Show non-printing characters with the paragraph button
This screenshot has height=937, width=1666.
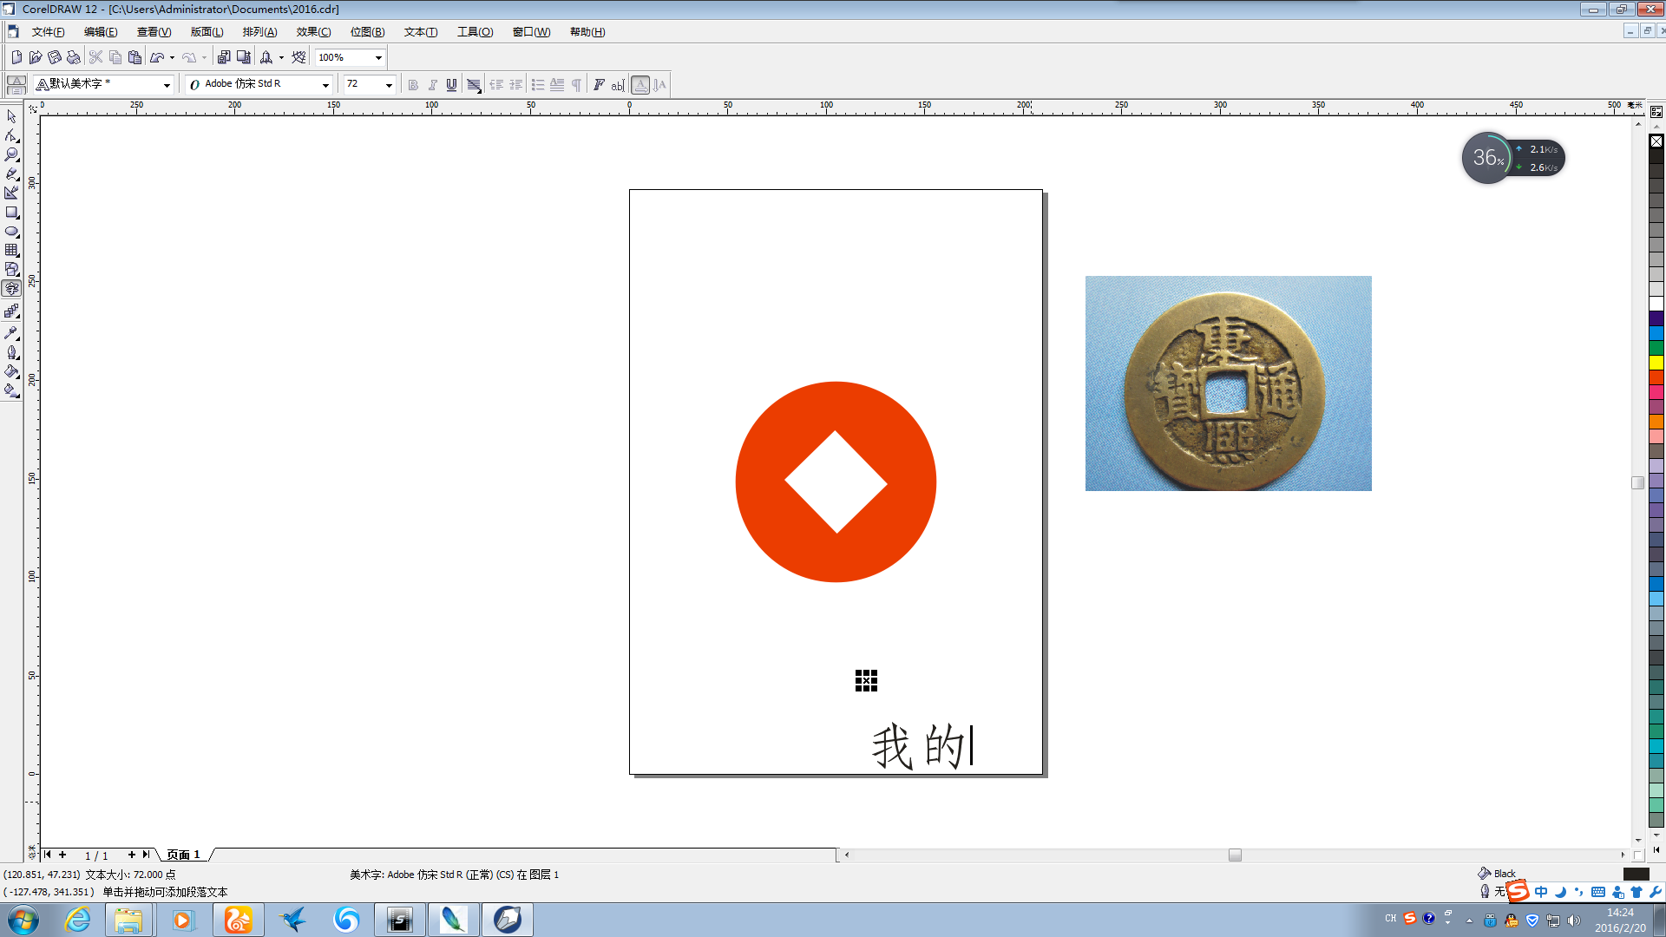575,84
